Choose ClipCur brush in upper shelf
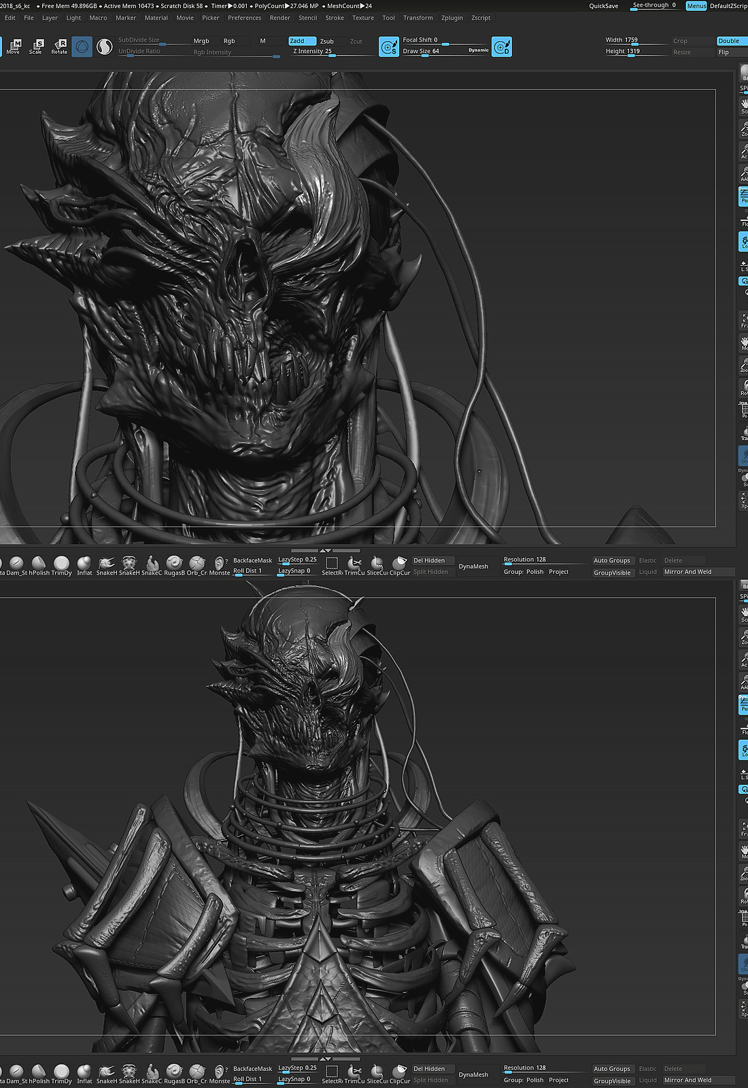748x1088 pixels. pyautogui.click(x=400, y=566)
